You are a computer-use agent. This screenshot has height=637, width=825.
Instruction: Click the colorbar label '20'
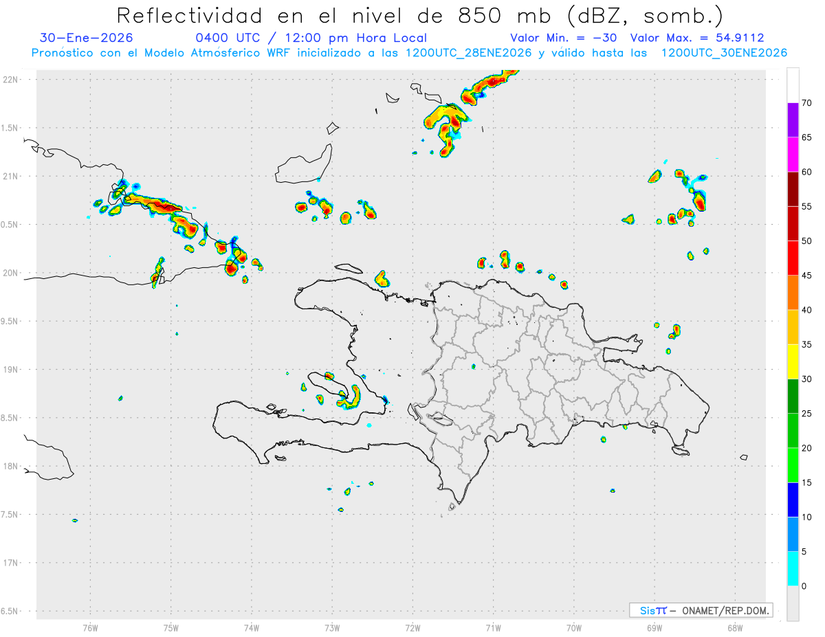(x=807, y=448)
